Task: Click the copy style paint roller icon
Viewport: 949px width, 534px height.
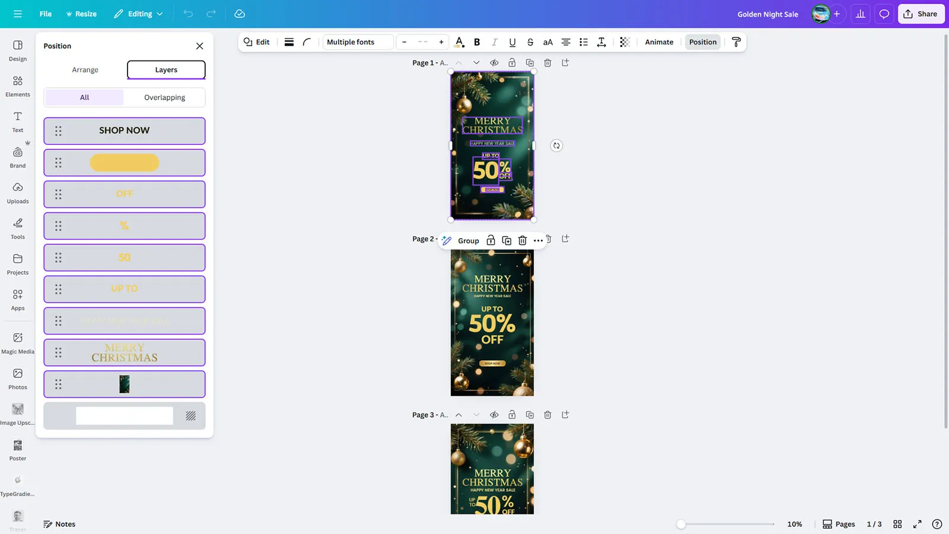Action: tap(736, 42)
